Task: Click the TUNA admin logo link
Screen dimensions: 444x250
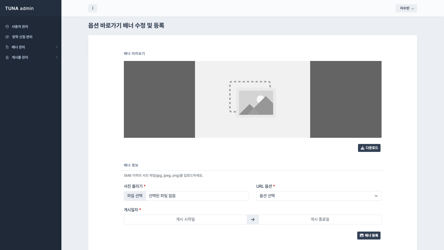Action: (x=19, y=8)
